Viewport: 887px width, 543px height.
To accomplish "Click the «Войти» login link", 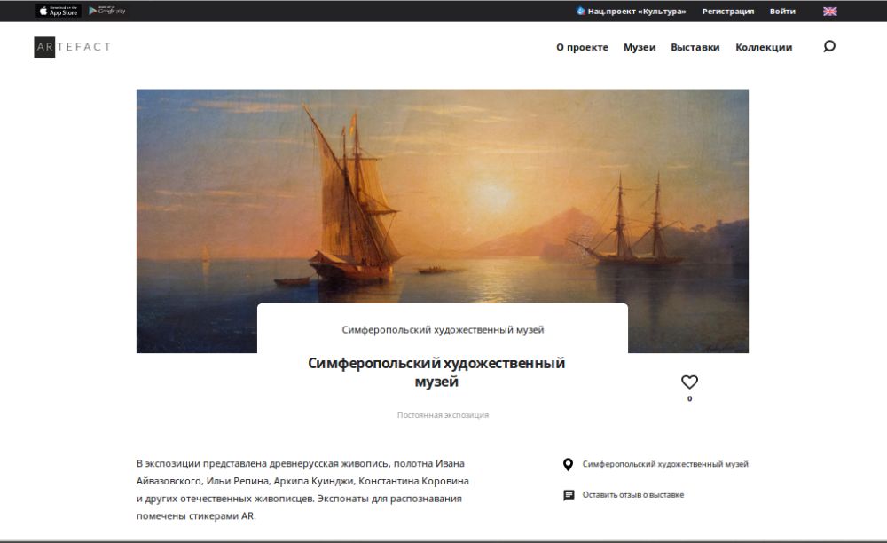I will coord(782,12).
